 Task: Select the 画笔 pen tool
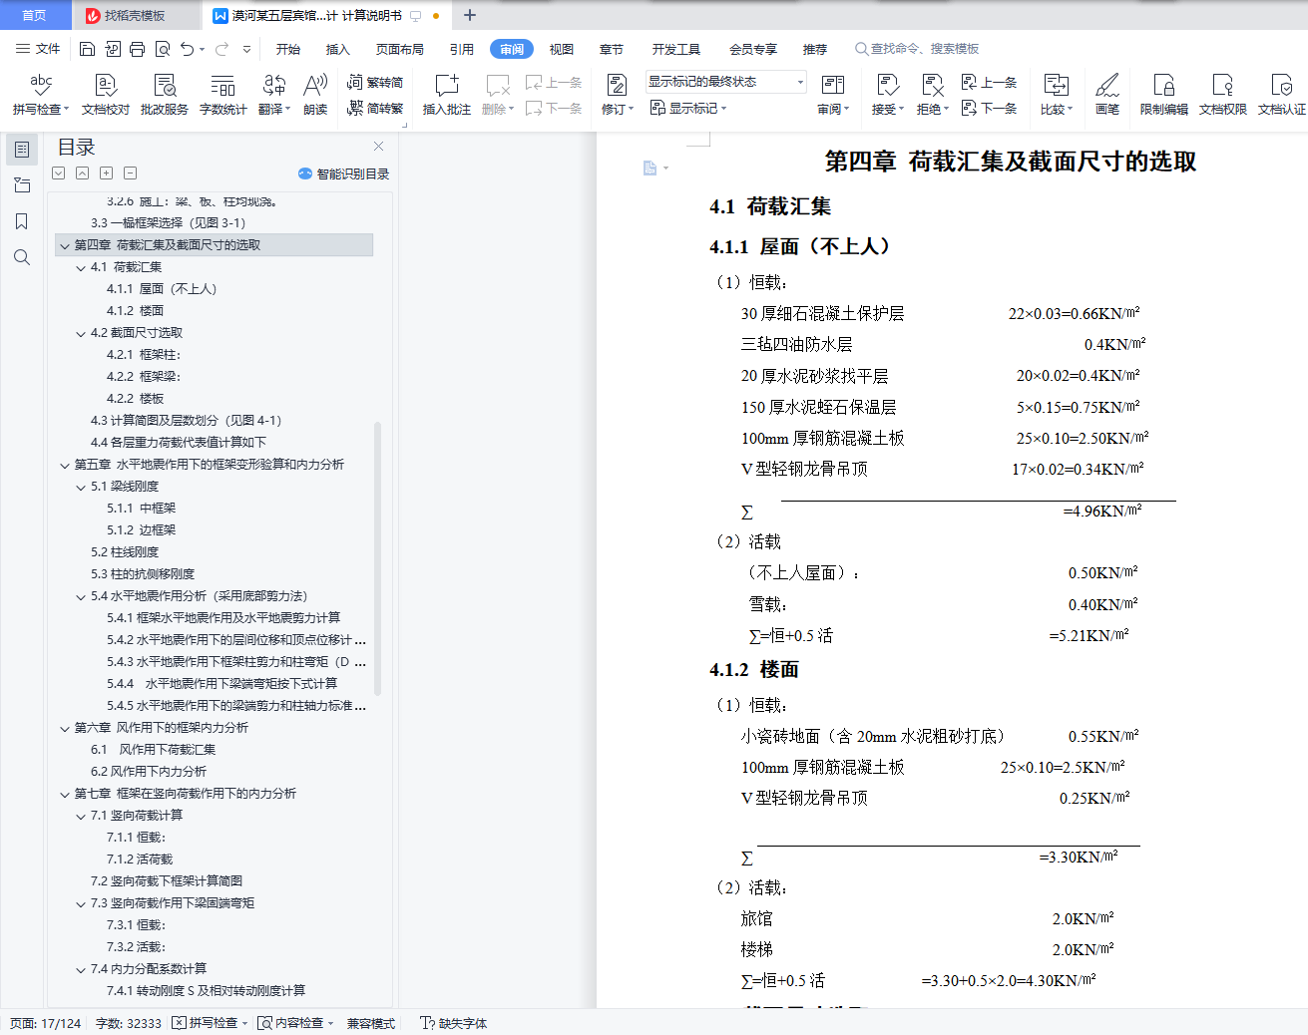[x=1107, y=95]
